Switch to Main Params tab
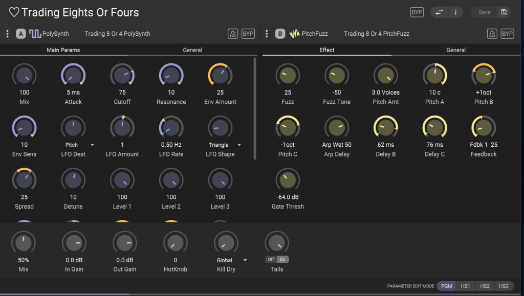 63,50
